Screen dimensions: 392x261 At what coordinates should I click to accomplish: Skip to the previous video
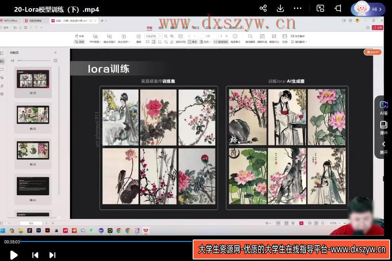coord(35,255)
